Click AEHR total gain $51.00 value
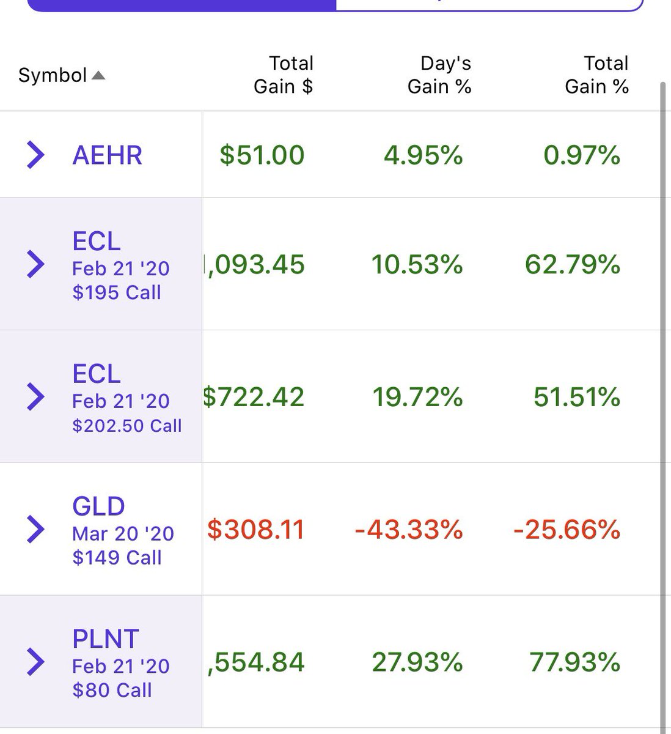Screen dimensions: 671x734 tap(262, 155)
